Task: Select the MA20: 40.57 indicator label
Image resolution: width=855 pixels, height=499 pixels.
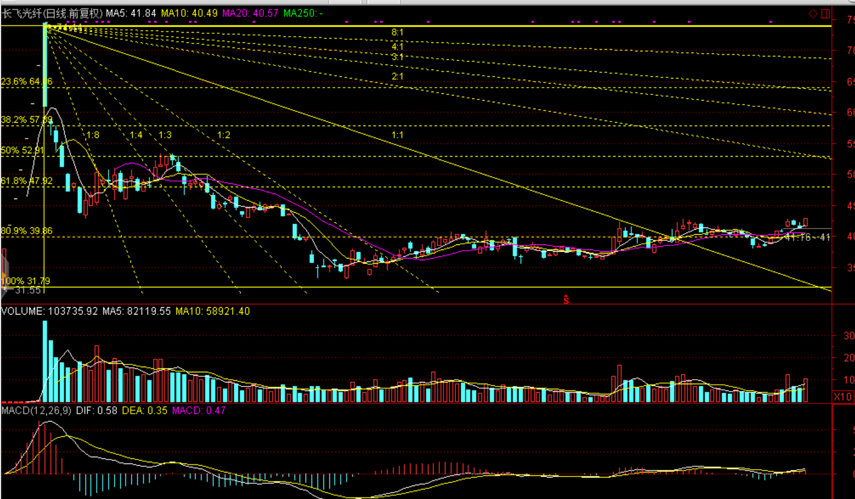Action: pyautogui.click(x=250, y=13)
